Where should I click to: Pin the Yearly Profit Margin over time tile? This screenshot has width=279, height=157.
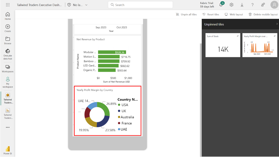[x=275, y=36]
